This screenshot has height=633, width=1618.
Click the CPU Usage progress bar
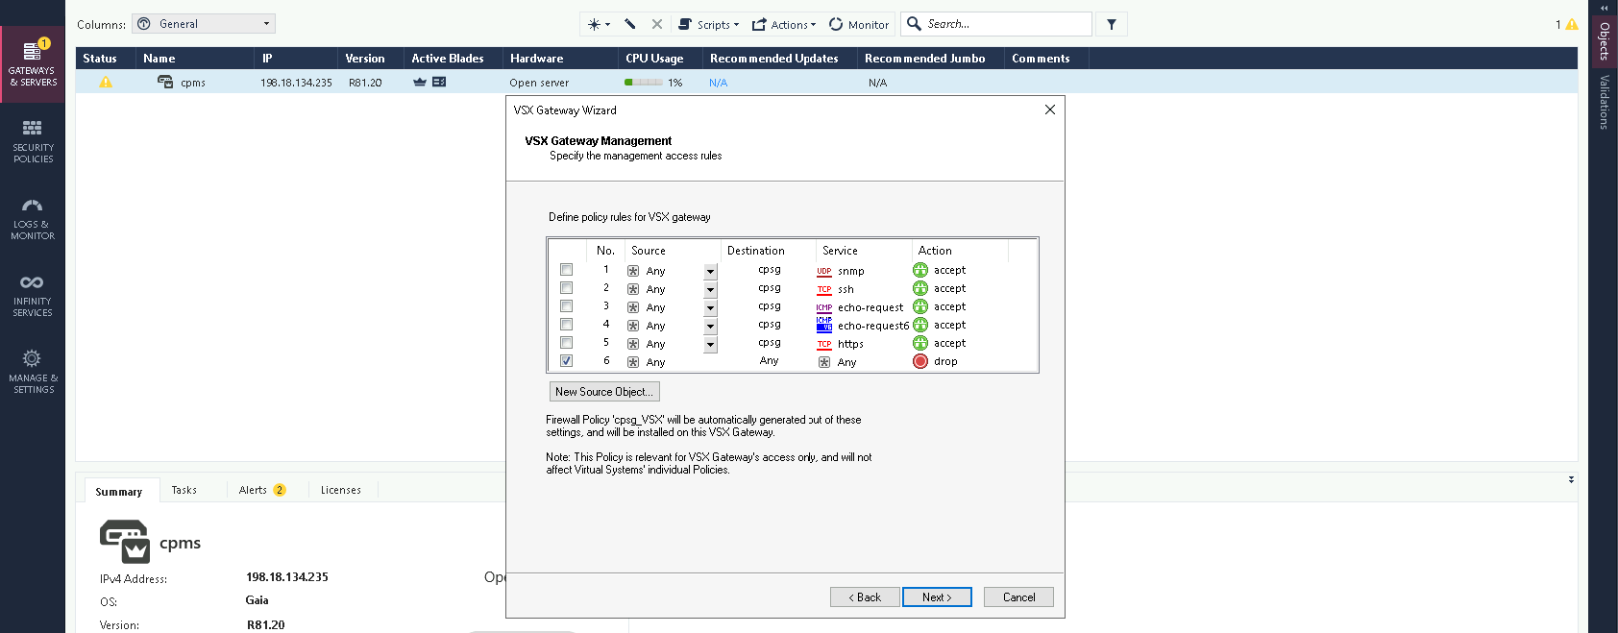pos(643,83)
